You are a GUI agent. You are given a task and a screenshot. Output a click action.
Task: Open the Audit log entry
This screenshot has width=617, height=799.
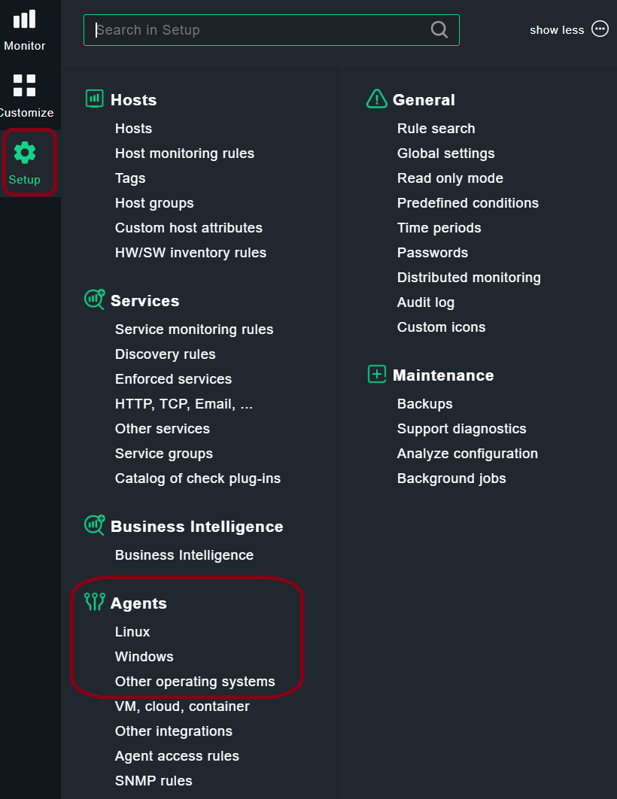click(425, 302)
